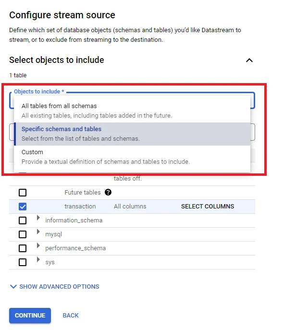Viewport: 296px width, 330px height.
Task: Go back with the Back button
Action: pos(71,316)
